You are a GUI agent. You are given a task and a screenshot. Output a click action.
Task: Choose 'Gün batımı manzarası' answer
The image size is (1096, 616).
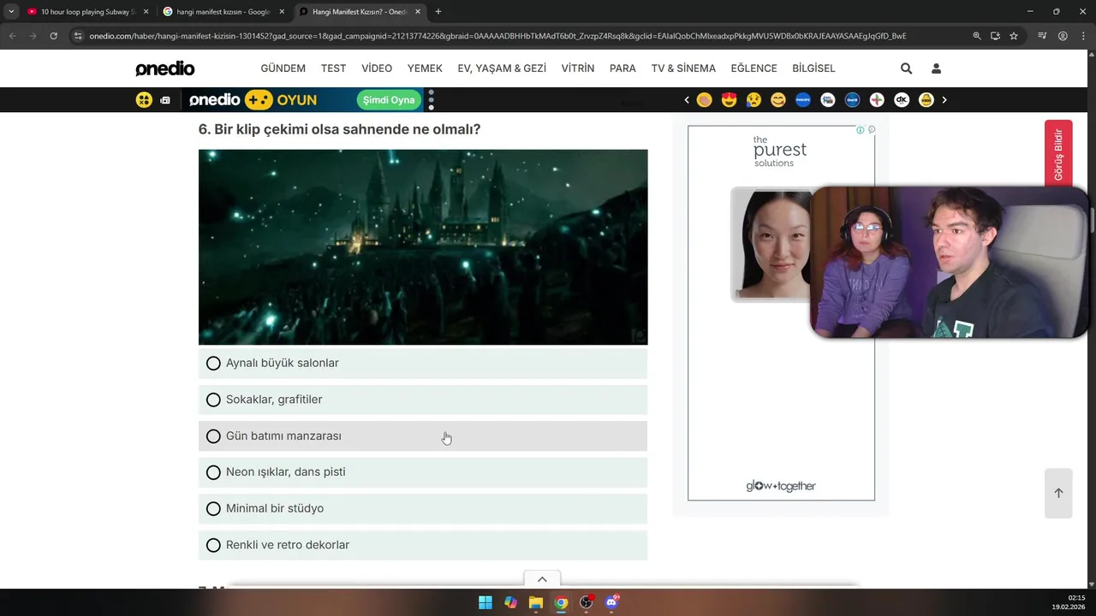[x=423, y=436]
